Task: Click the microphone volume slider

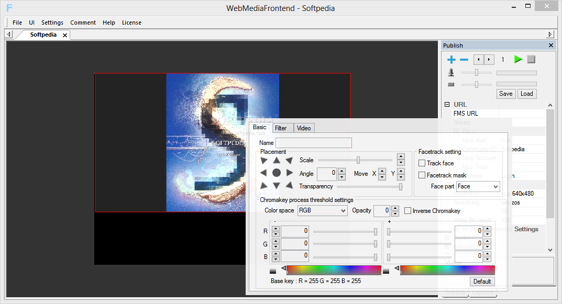Action: (x=476, y=73)
